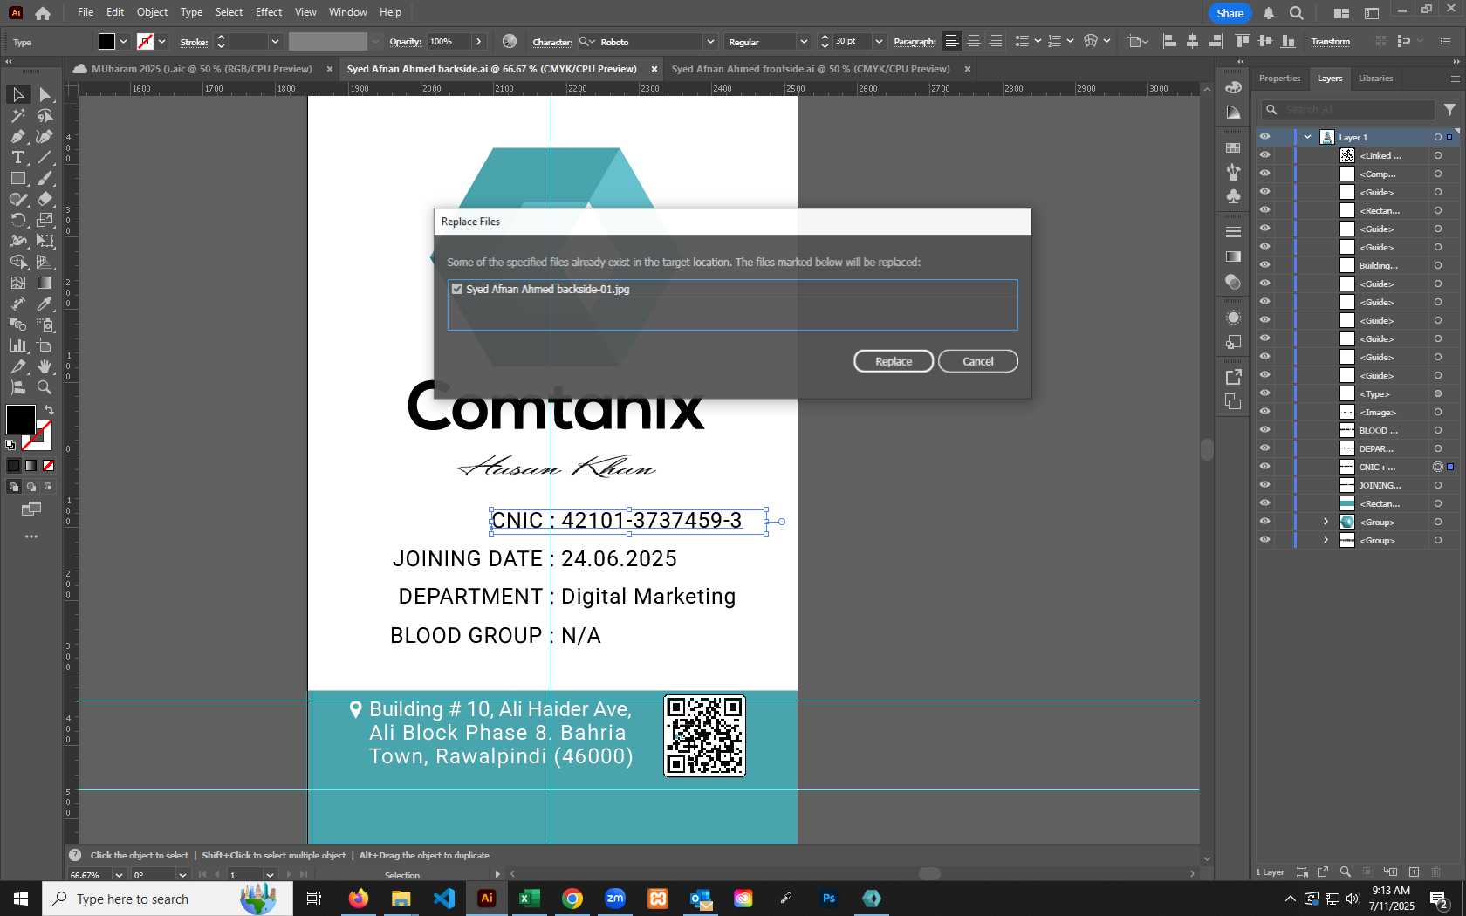Open the opacity slider arrow
The image size is (1466, 916).
coord(478,42)
